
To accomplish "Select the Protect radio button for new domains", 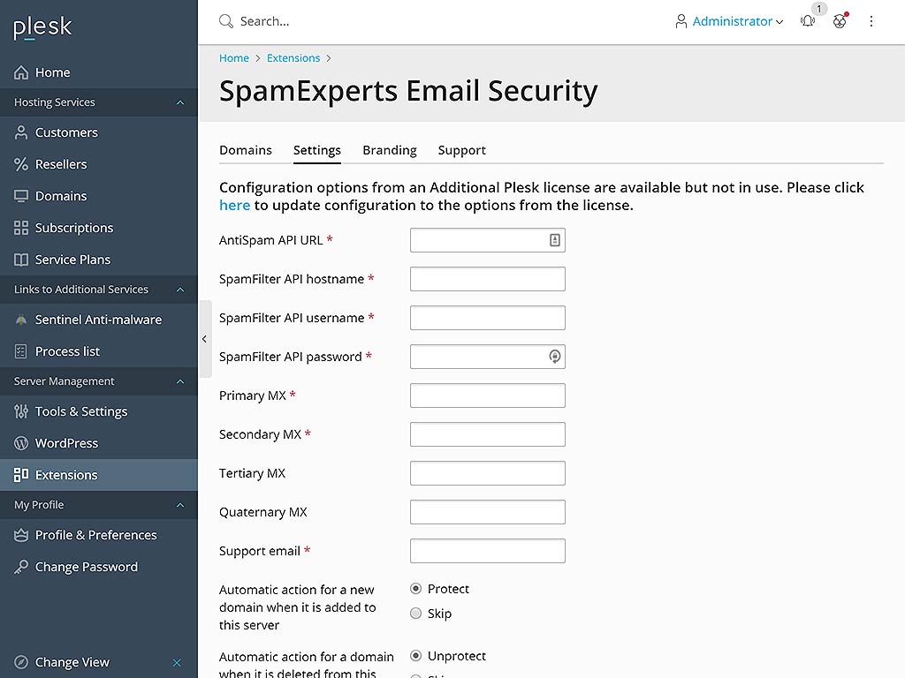I will point(415,589).
